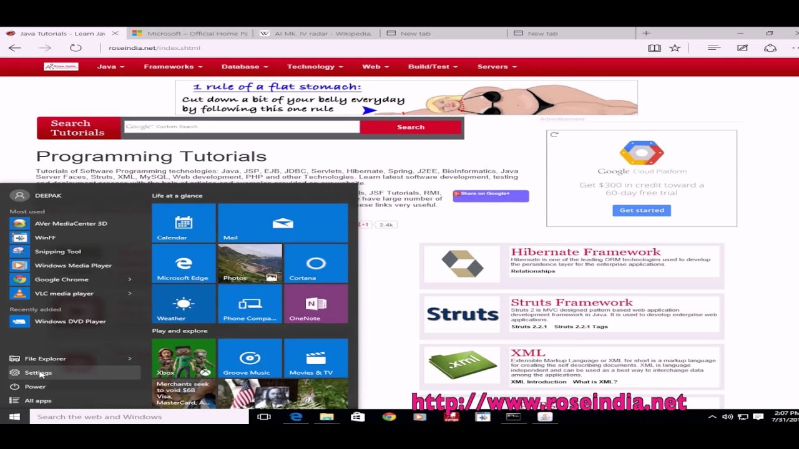Open the Struts Framework link
The height and width of the screenshot is (449, 799).
point(572,302)
